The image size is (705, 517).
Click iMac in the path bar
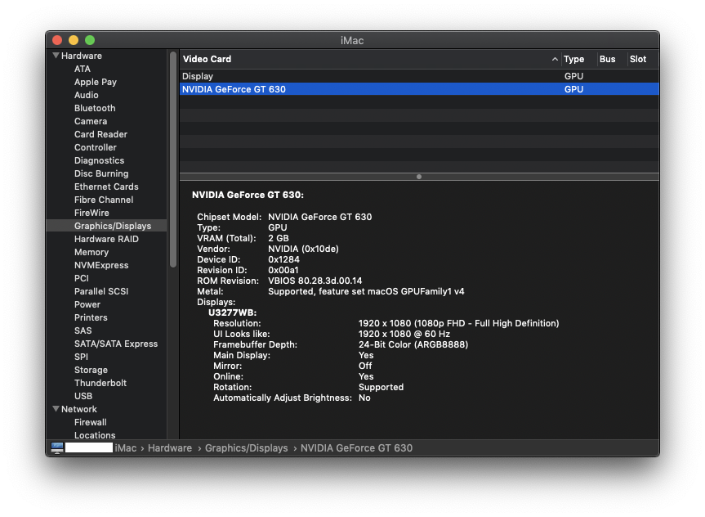pos(126,448)
